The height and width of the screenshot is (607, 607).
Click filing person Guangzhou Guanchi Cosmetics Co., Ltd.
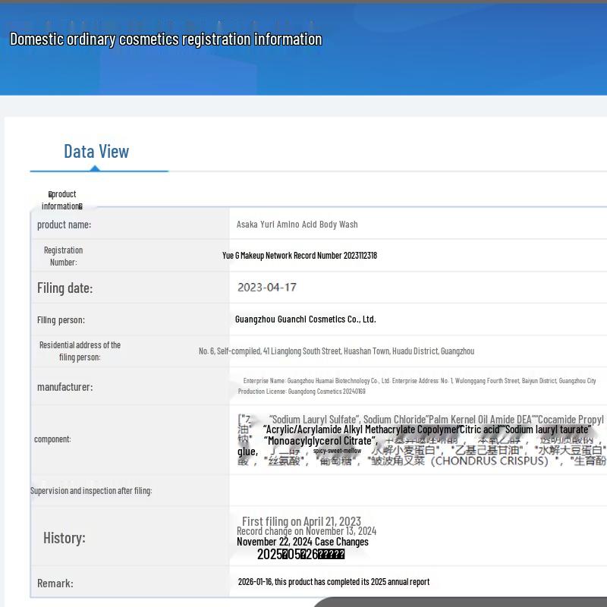[x=305, y=319]
